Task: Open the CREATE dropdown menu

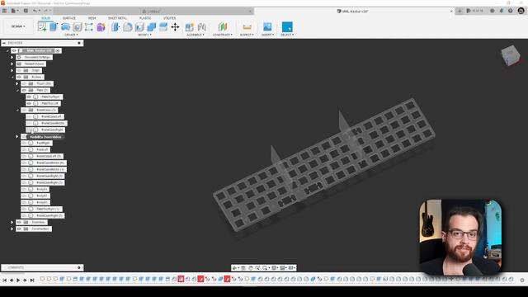Action: tap(71, 35)
